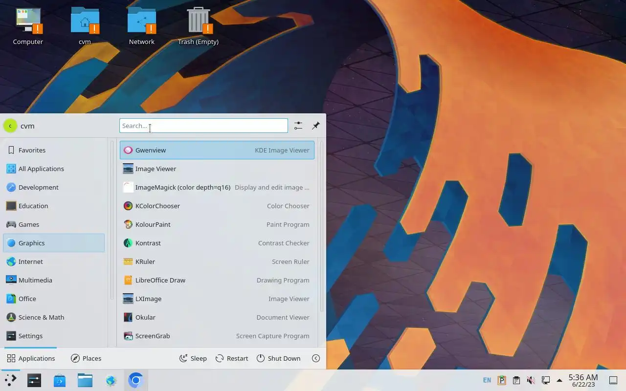Launch LibreOffice Draw
Viewport: 626px width, 391px height.
tap(217, 280)
